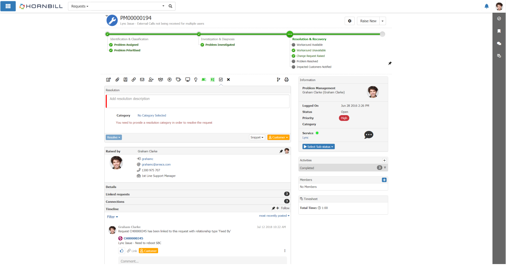Click the Raise New button
The width and height of the screenshot is (506, 273).
point(368,21)
